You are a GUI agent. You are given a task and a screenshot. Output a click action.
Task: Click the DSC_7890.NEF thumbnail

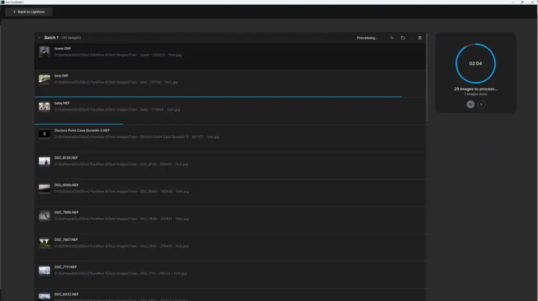(44, 216)
